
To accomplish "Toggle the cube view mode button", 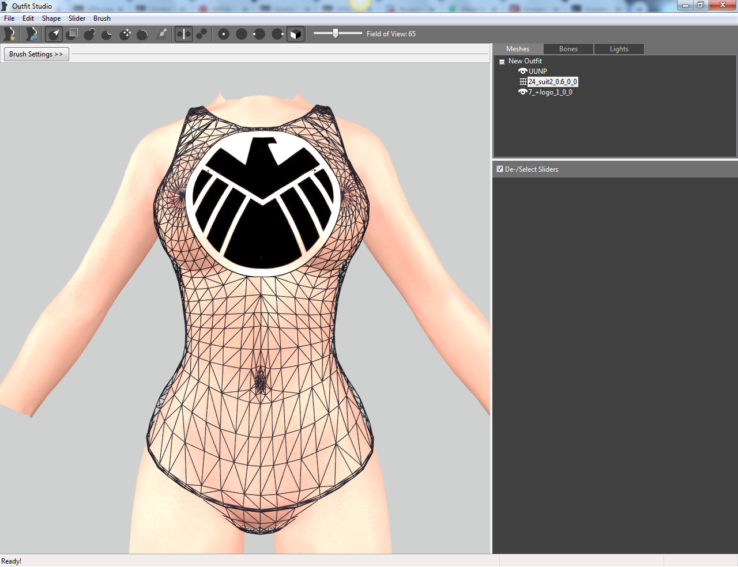I will [x=295, y=34].
